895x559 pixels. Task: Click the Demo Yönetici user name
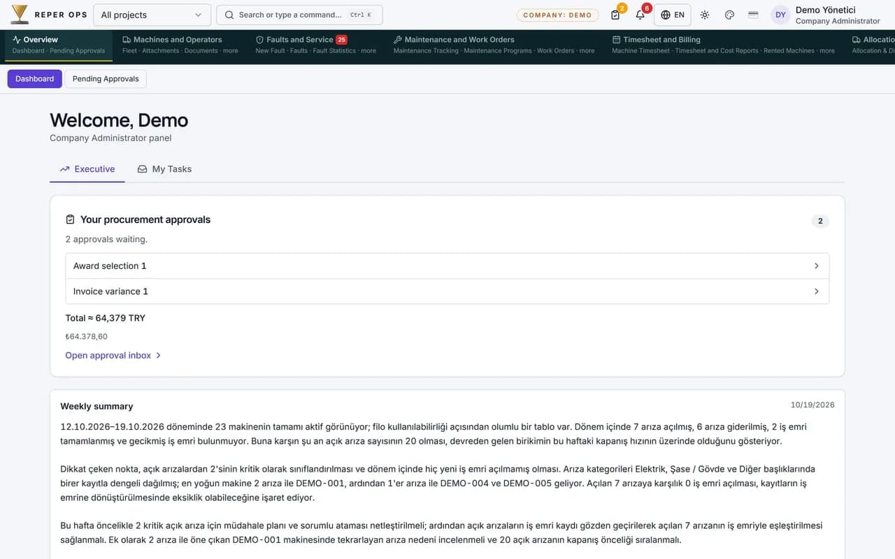coord(826,10)
